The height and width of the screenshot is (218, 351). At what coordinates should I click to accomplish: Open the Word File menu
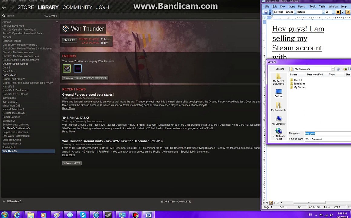267,6
